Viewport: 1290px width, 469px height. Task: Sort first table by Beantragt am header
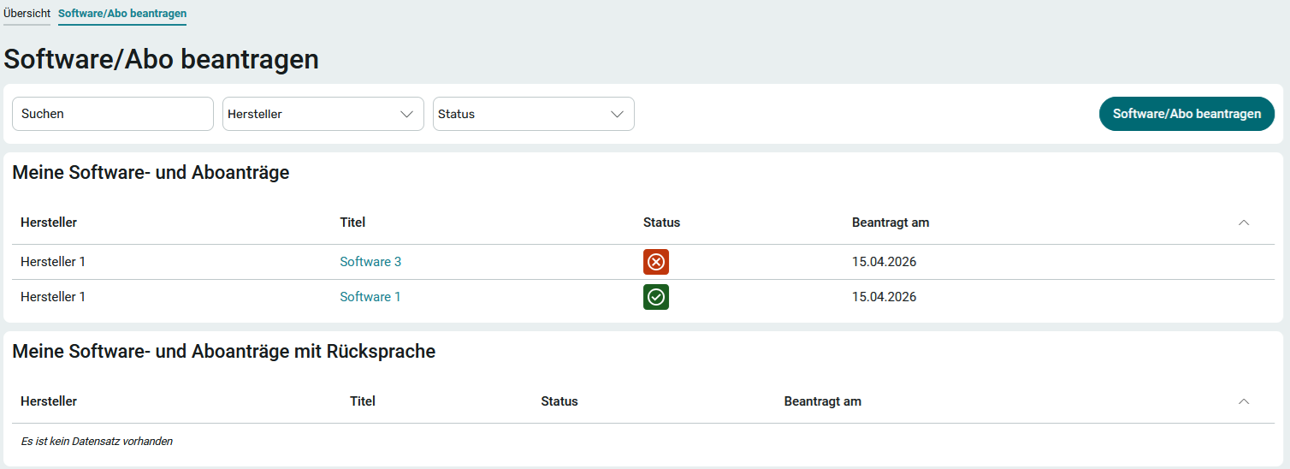890,223
